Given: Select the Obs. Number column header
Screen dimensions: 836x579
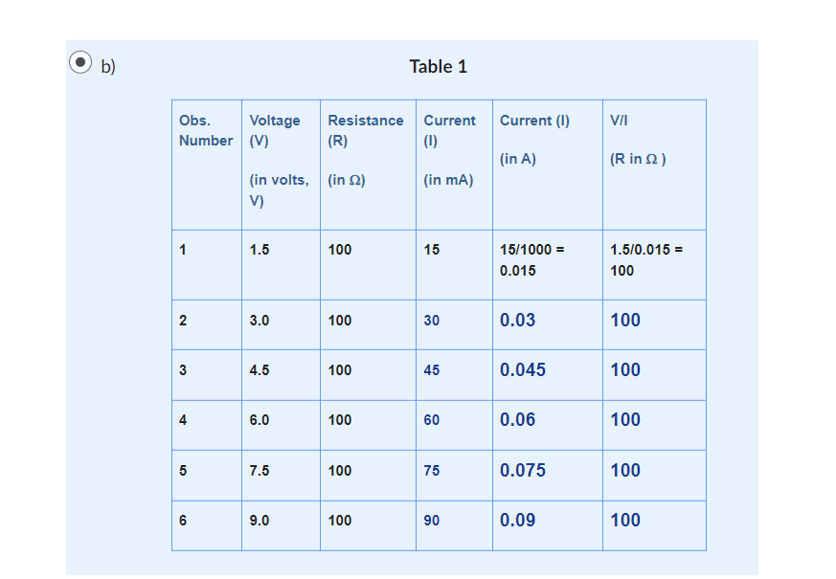Looking at the screenshot, I should (205, 130).
